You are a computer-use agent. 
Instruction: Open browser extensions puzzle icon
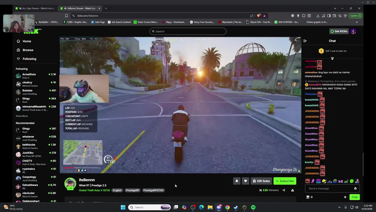tap(304, 16)
